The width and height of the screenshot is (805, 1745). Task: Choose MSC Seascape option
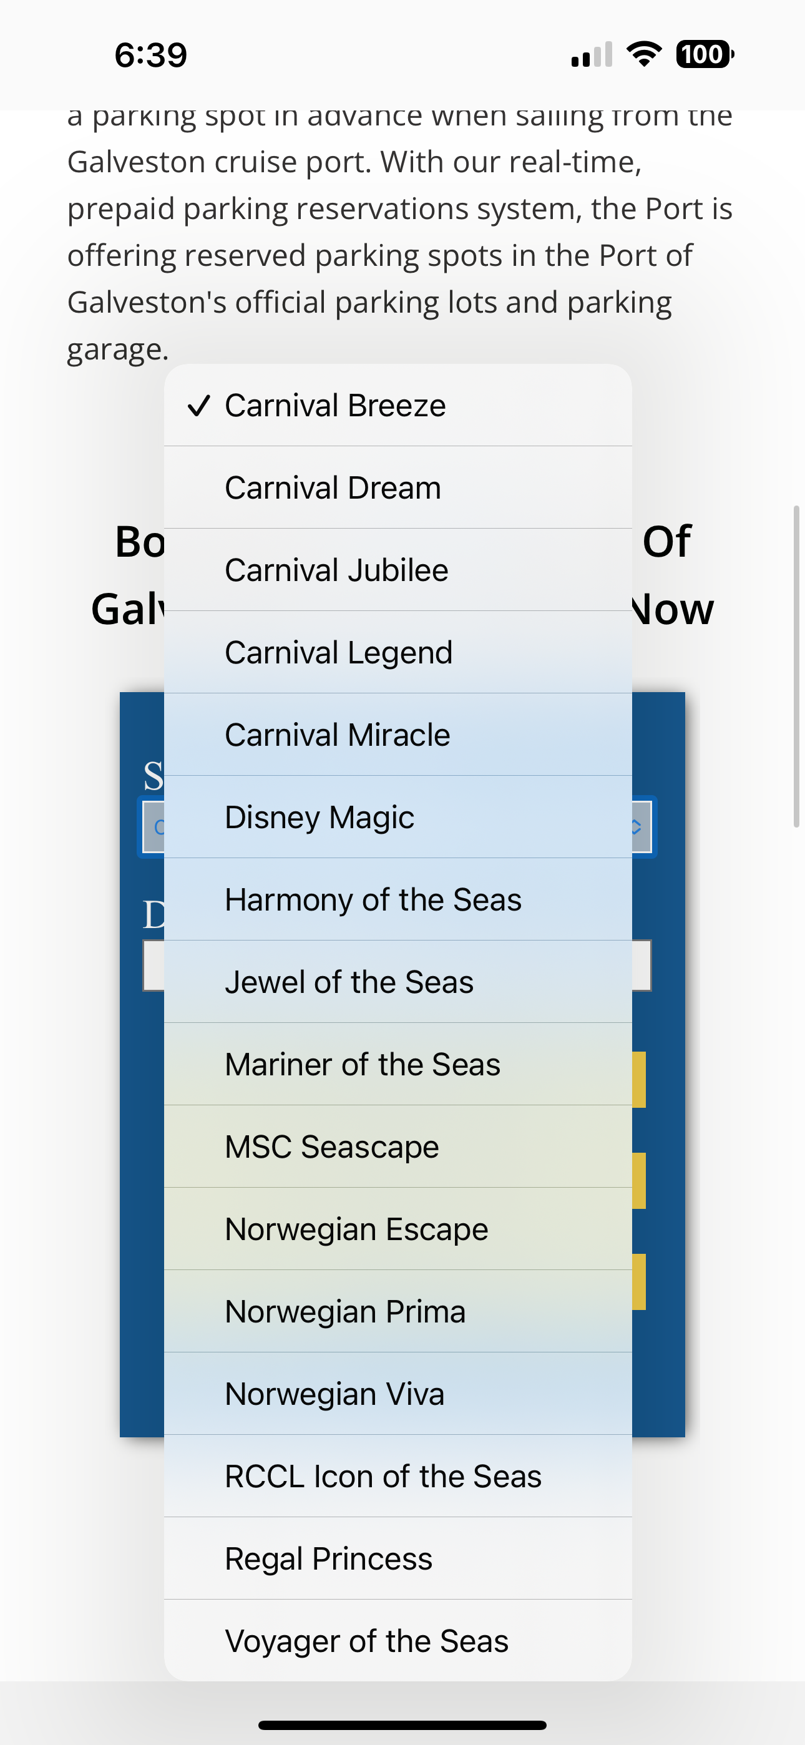click(x=398, y=1147)
